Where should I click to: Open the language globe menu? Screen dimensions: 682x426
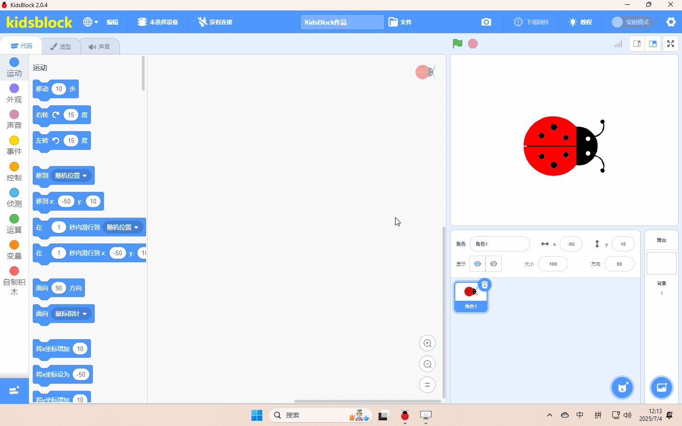pos(91,22)
